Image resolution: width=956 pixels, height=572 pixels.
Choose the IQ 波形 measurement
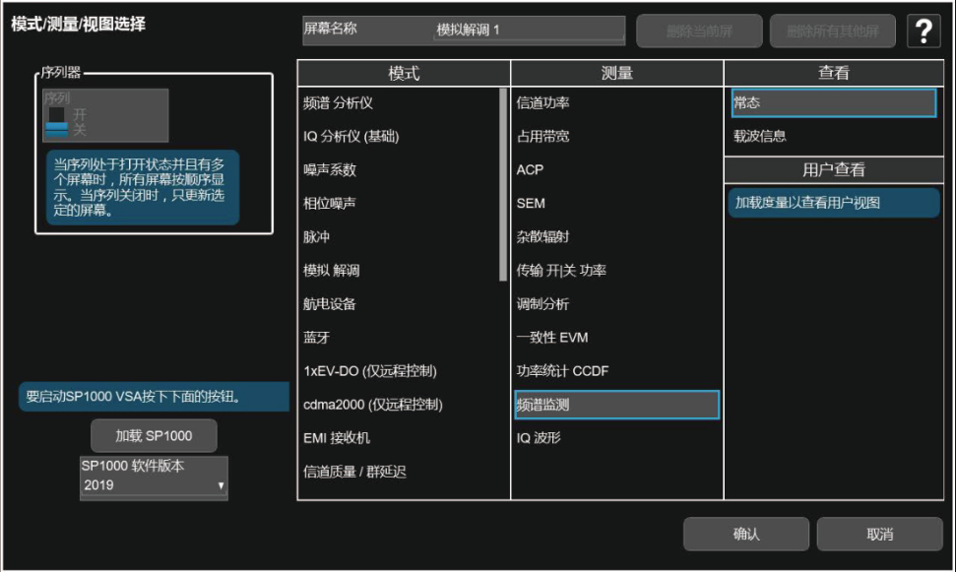click(539, 437)
